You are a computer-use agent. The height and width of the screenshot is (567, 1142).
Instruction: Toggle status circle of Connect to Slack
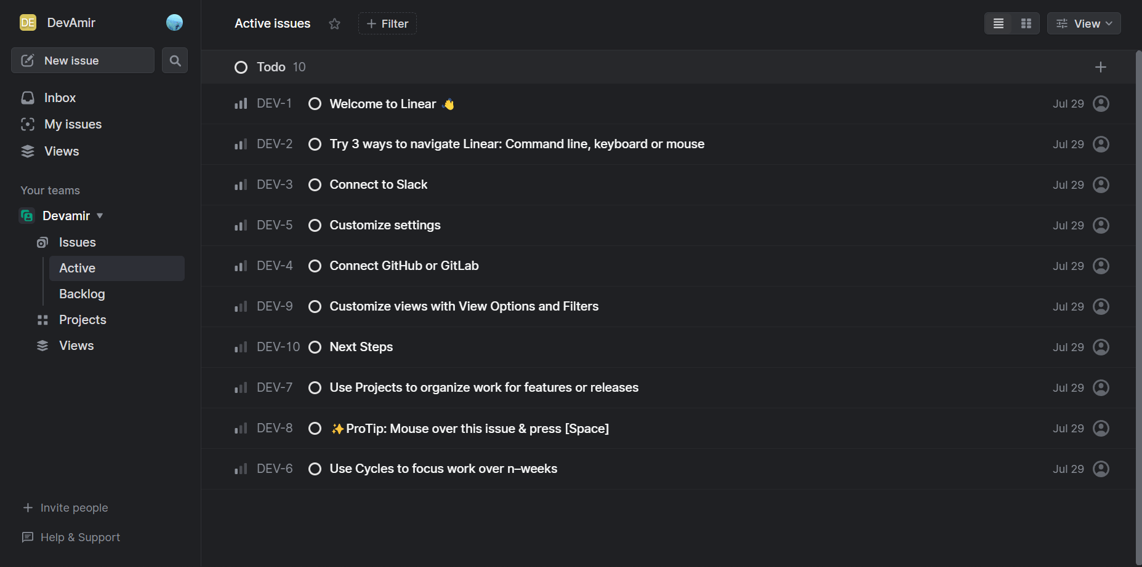pyautogui.click(x=315, y=185)
